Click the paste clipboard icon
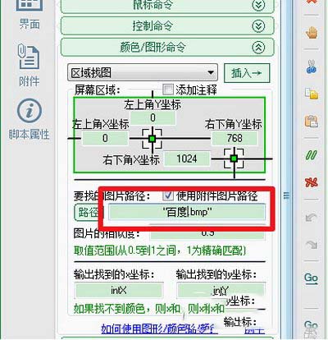The image size is (328, 340). pos(312,121)
